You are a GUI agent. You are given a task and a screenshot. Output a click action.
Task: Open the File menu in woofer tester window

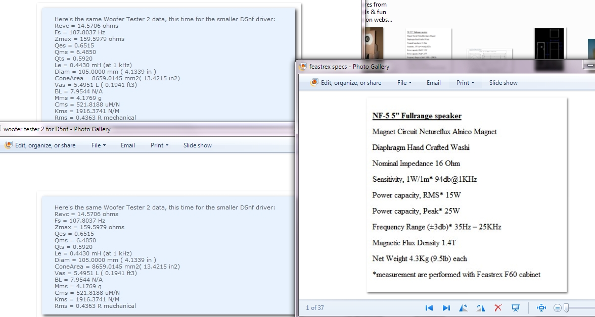[99, 145]
